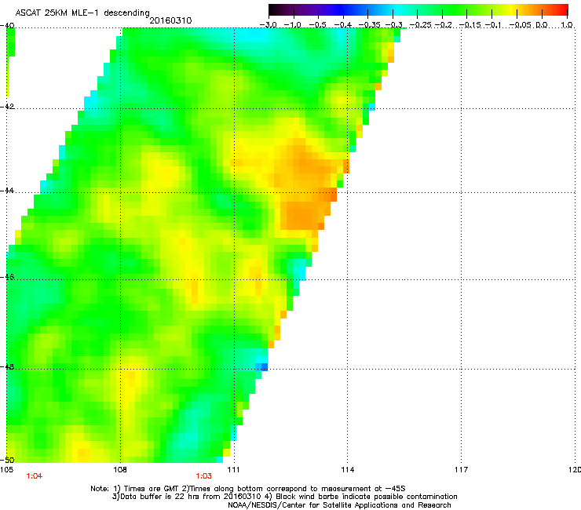The image size is (581, 510).
Task: Click the -0.3 color scale label
Action: click(393, 25)
